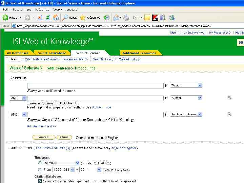244x183 pixels.
Task: Open the Favorites star icon
Action: tap(82, 18)
